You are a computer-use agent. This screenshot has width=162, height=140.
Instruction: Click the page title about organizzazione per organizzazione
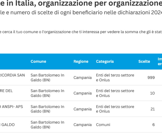81,3
